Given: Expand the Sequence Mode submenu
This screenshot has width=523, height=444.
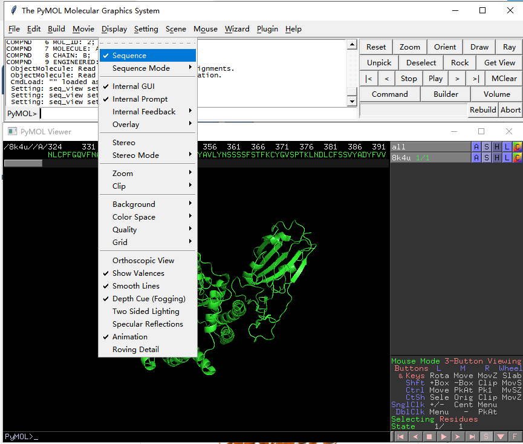Looking at the screenshot, I should point(141,68).
